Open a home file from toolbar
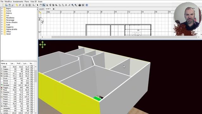The image size is (202, 114). click(x=6, y=5)
